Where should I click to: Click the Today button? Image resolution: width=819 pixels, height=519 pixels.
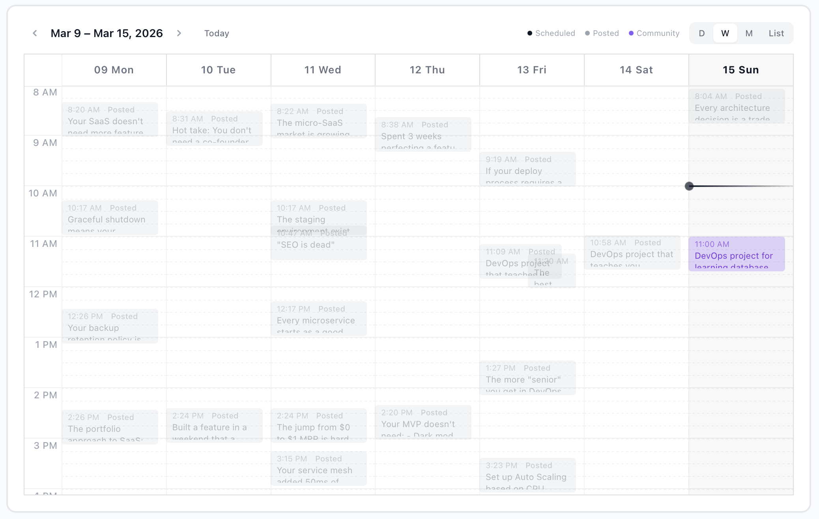[x=217, y=33]
